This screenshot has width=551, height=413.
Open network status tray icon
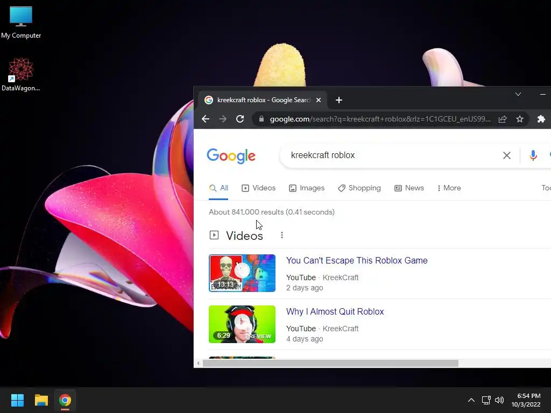(x=486, y=400)
